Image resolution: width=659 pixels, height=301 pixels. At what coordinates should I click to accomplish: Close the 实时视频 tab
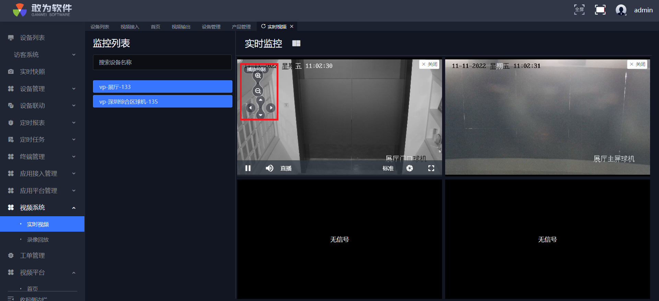pos(292,26)
